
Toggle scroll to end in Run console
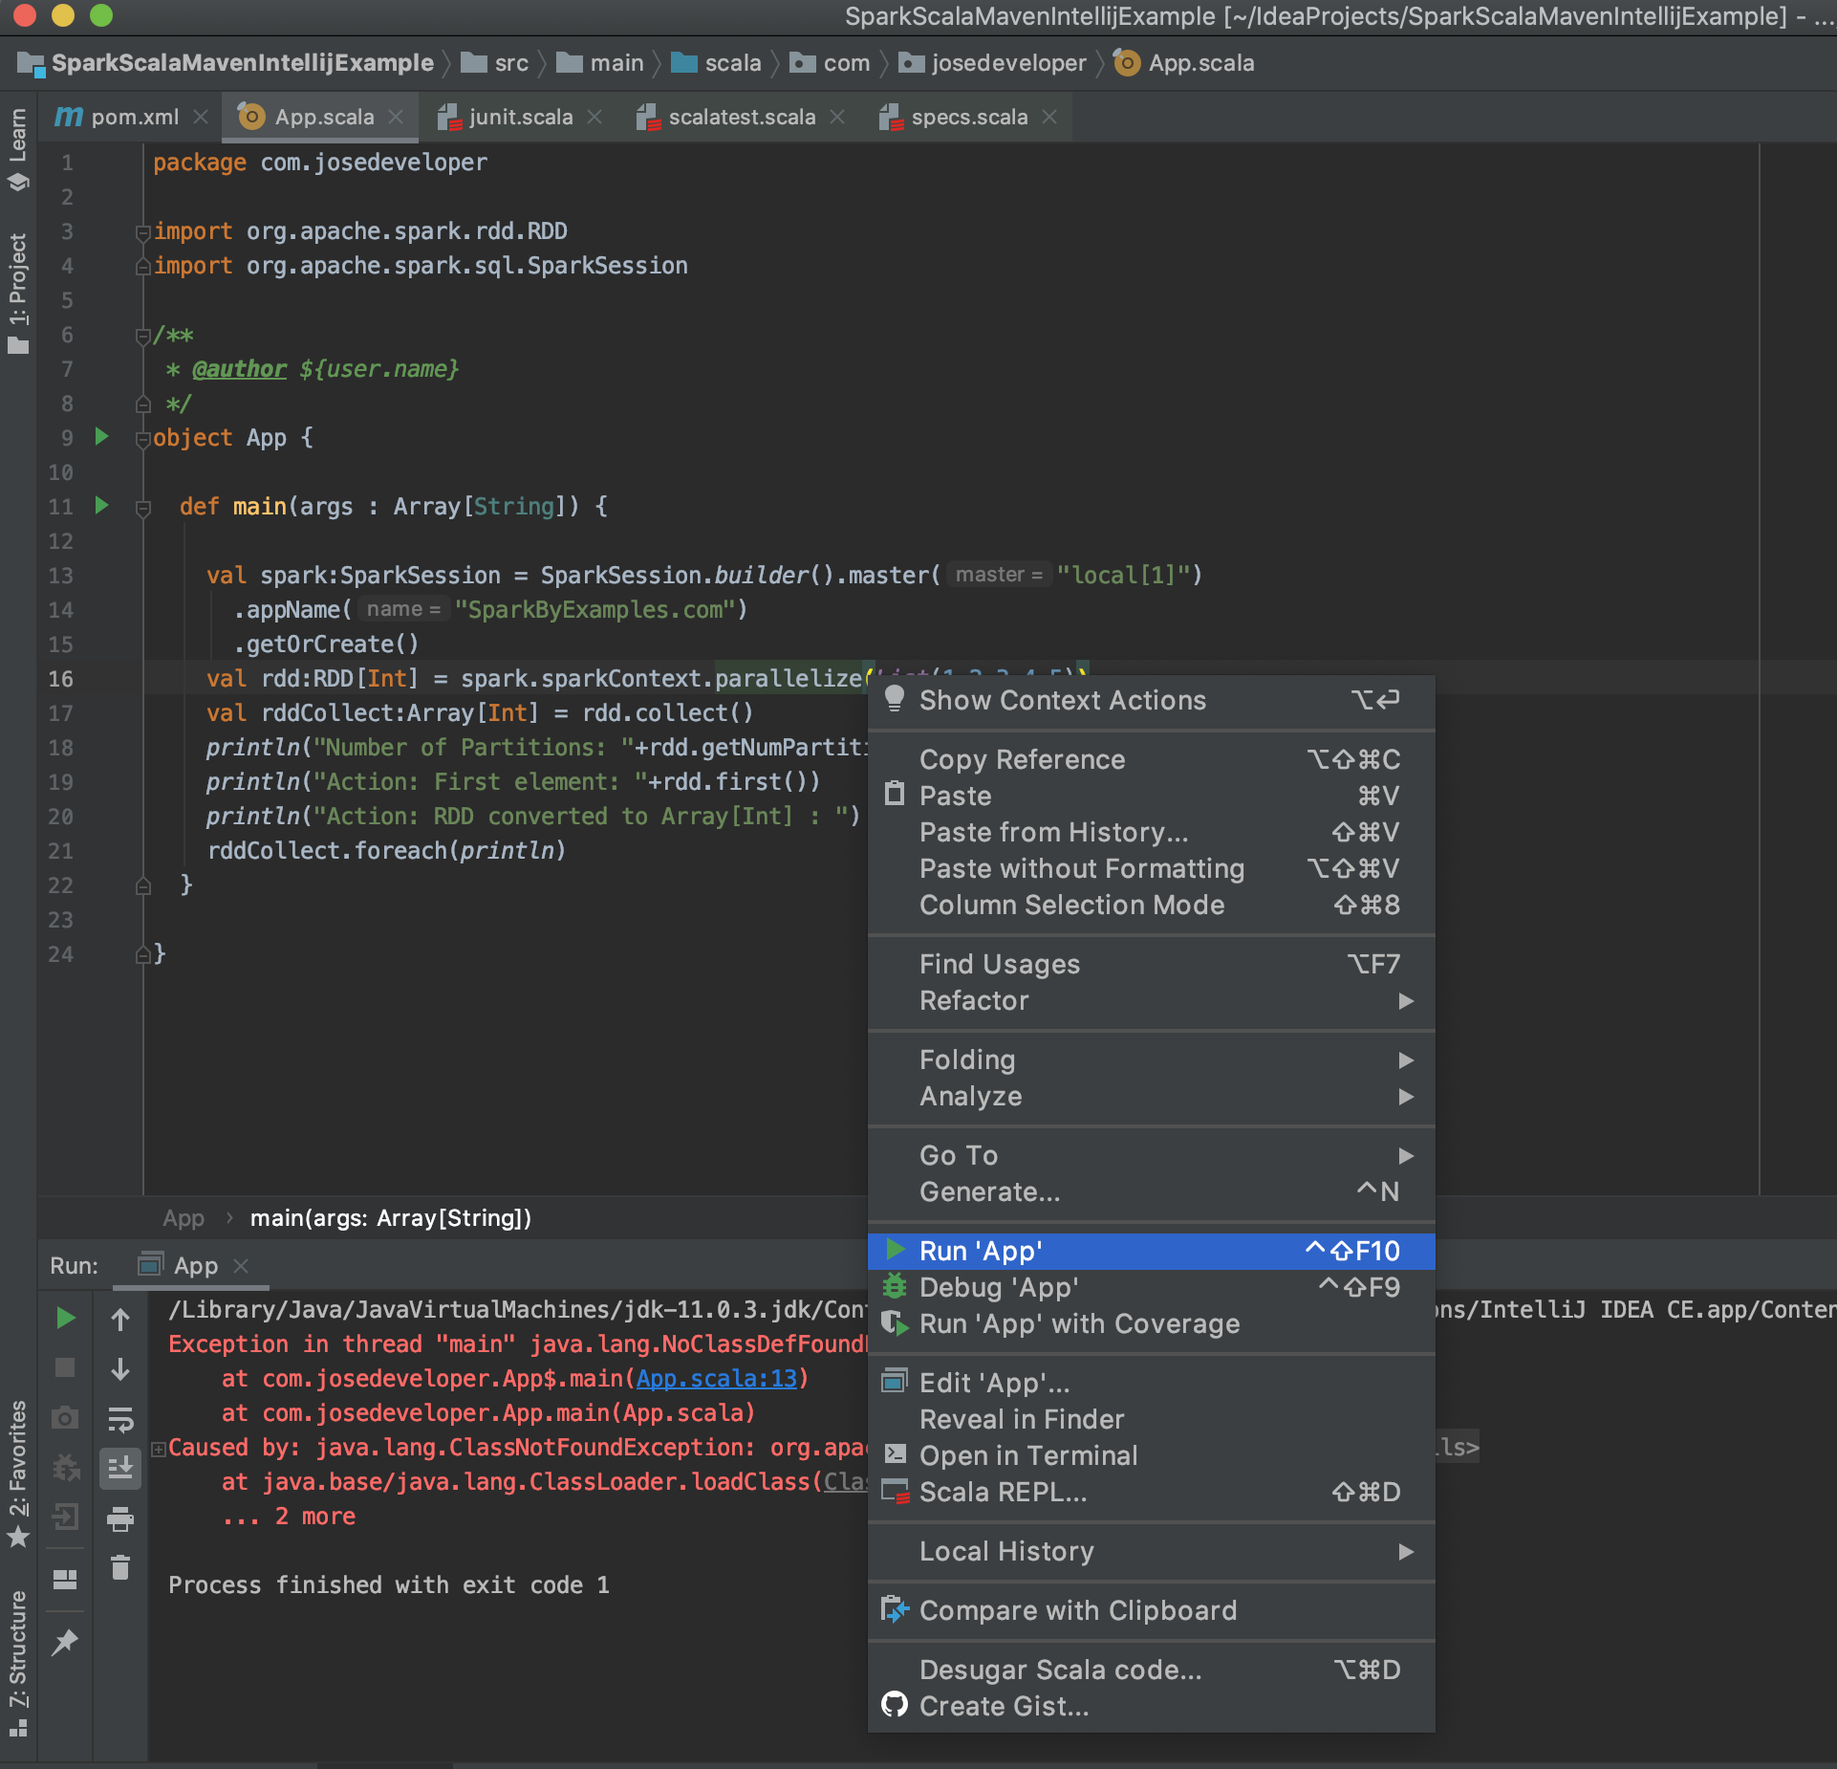[120, 1468]
